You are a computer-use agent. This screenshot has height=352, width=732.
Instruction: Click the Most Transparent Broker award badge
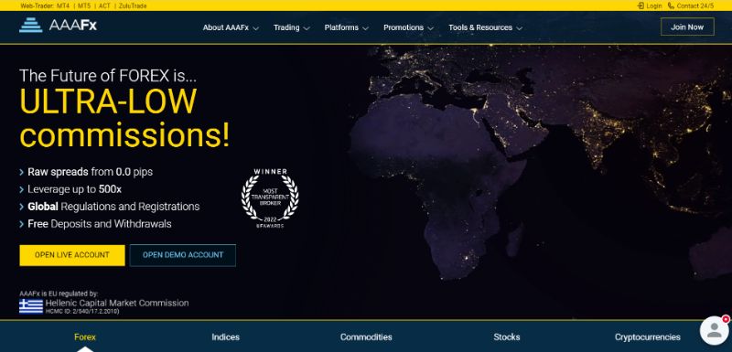click(270, 197)
